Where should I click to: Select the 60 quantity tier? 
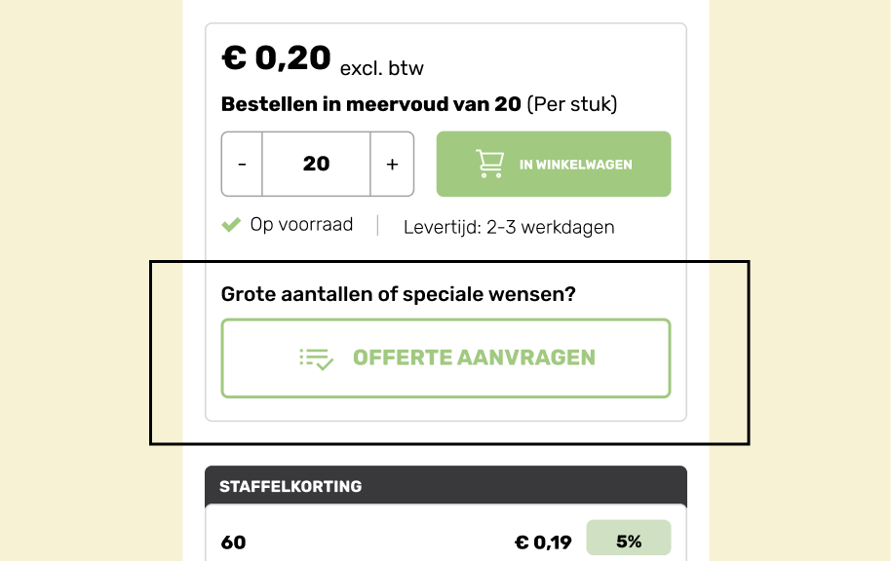click(x=234, y=542)
